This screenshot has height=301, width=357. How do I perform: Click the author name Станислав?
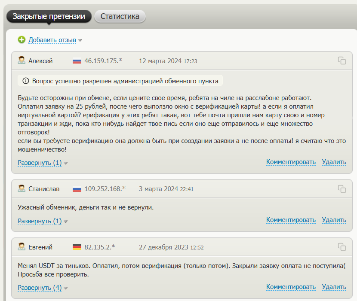pos(44,189)
